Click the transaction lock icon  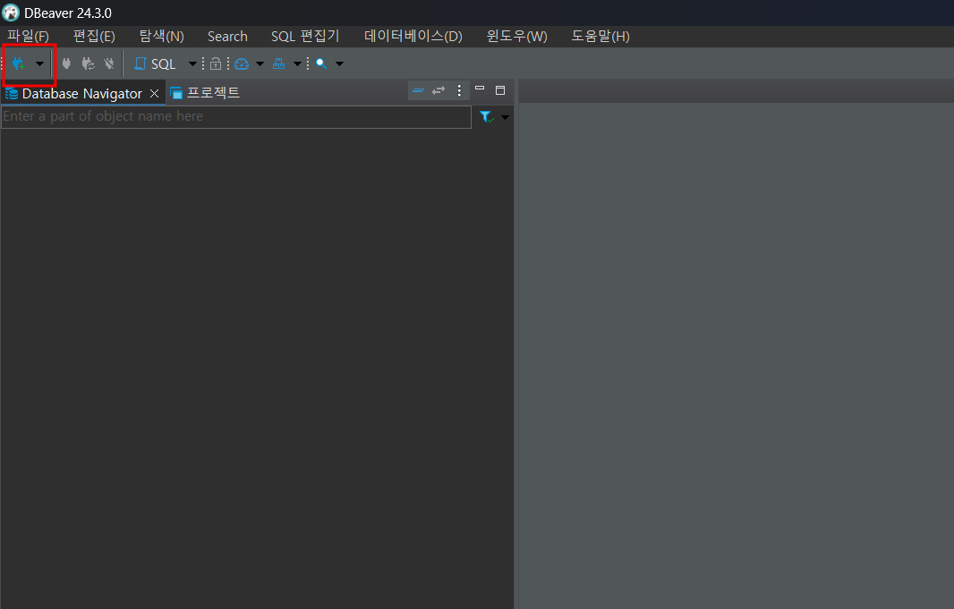216,63
